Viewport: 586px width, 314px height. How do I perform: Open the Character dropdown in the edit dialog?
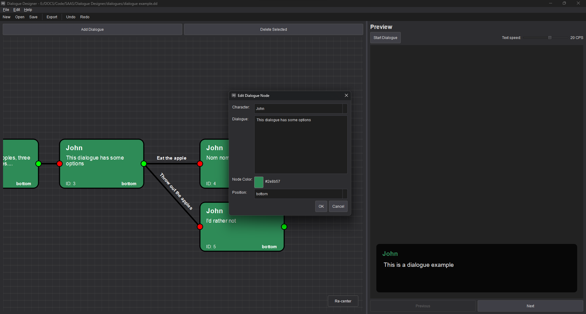(344, 108)
